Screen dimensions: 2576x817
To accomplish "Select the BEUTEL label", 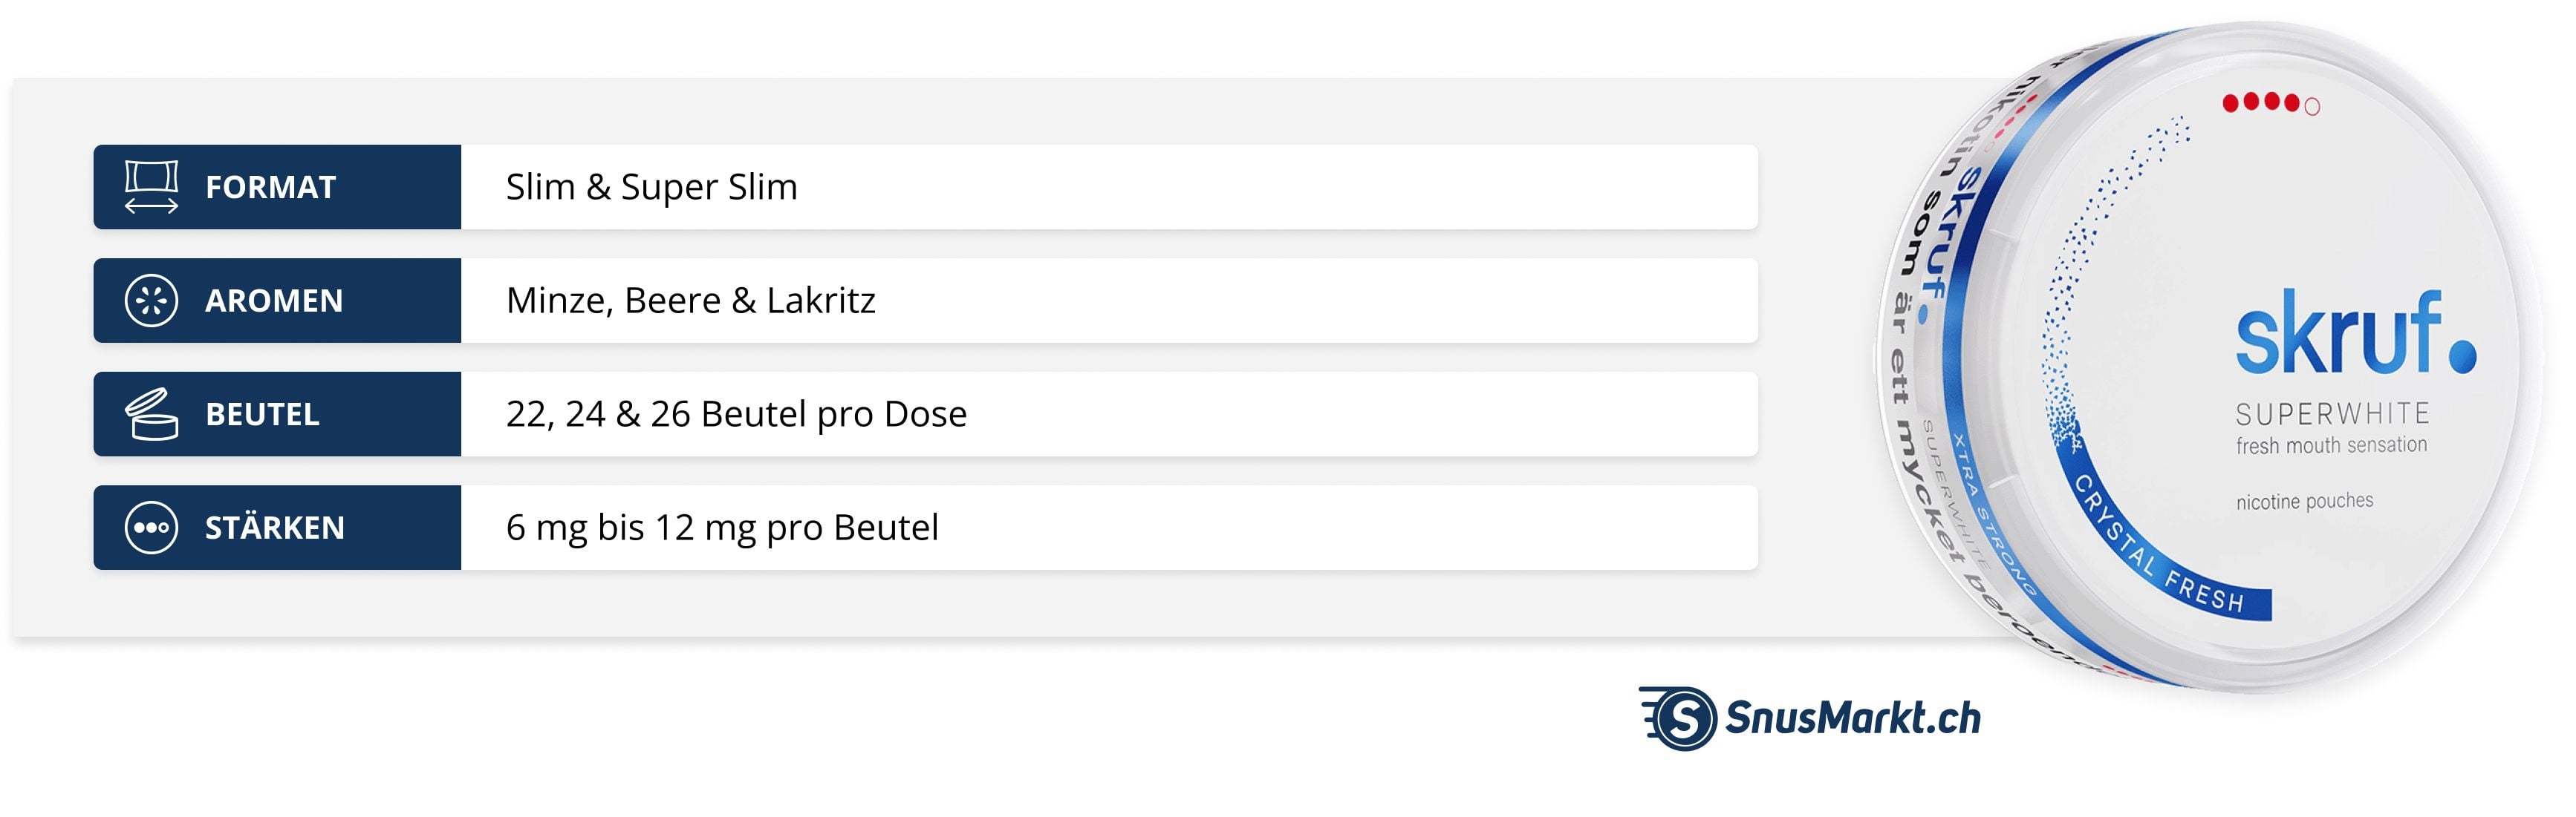I will (x=262, y=415).
